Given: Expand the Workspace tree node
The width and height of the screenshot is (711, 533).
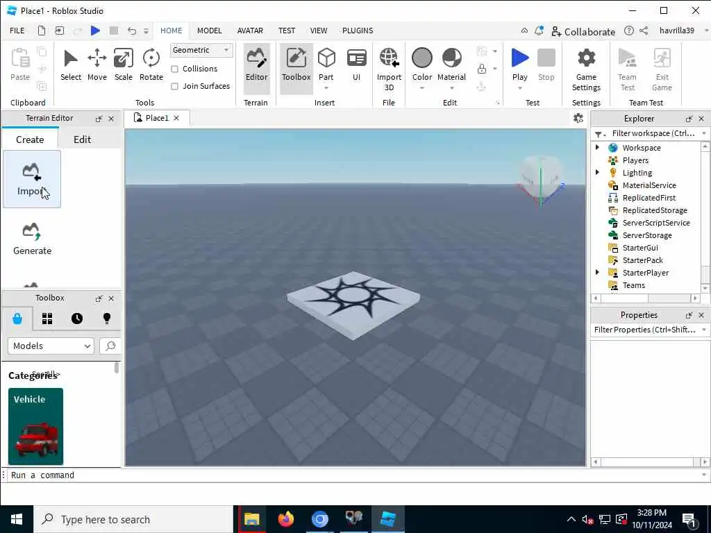Looking at the screenshot, I should [597, 147].
